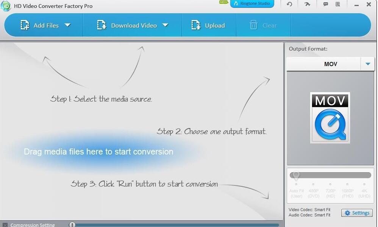Click the HD Video Converter app logo
The height and width of the screenshot is (227, 378).
click(6, 6)
